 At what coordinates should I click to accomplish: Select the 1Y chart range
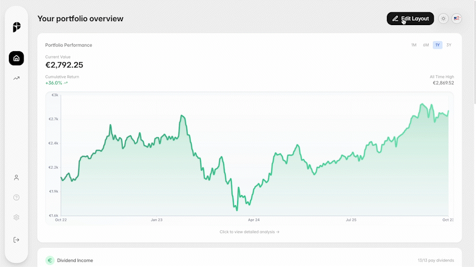click(x=438, y=45)
